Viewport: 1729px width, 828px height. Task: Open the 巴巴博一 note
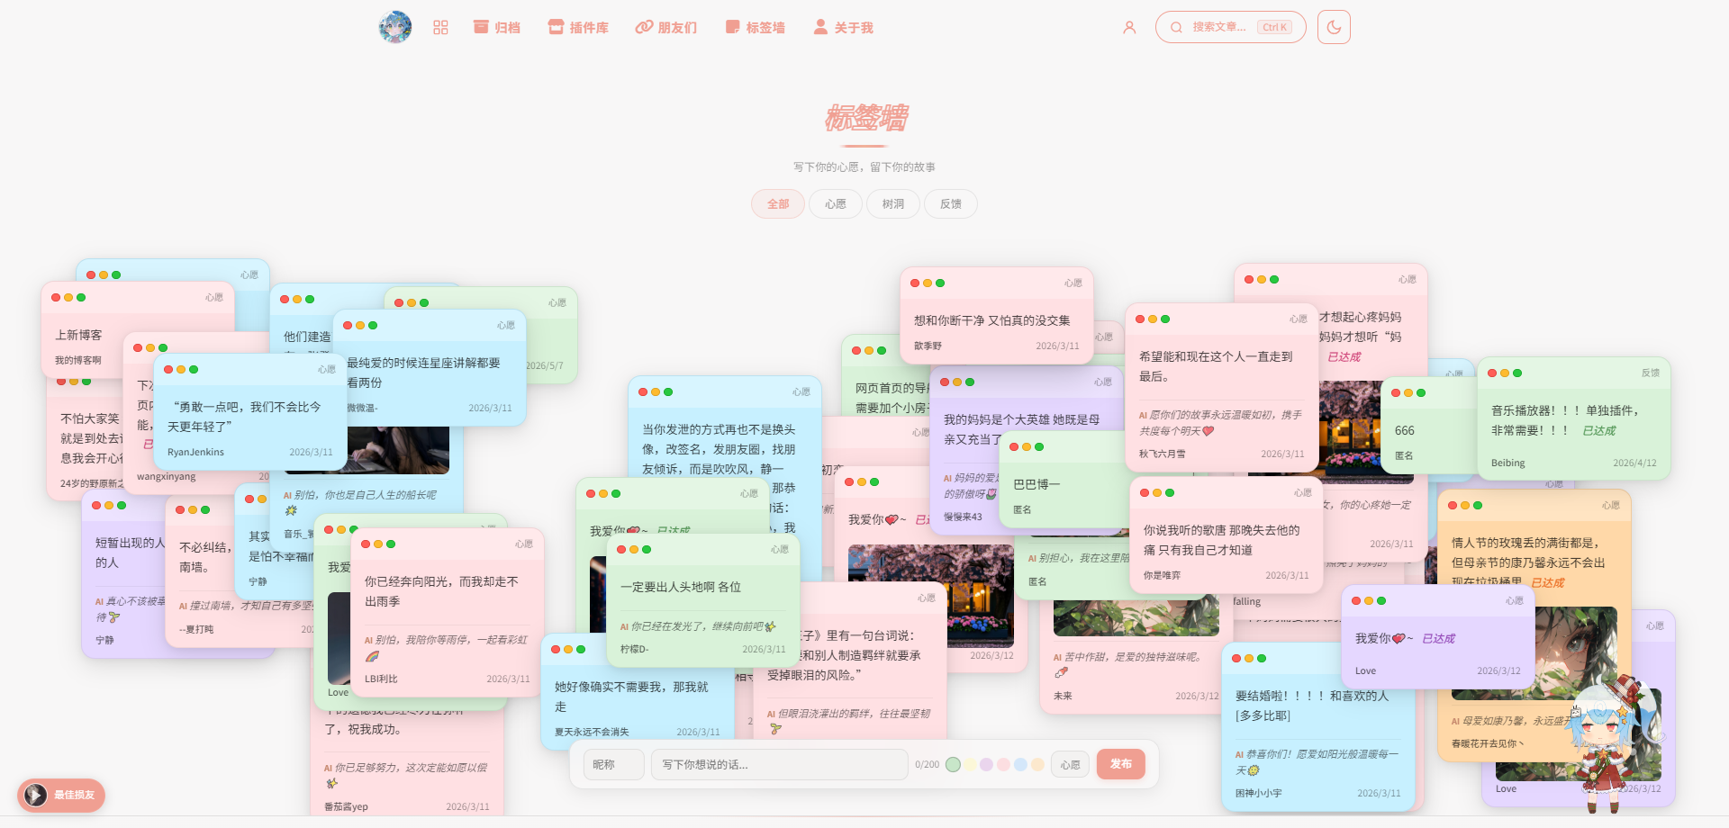click(1064, 481)
